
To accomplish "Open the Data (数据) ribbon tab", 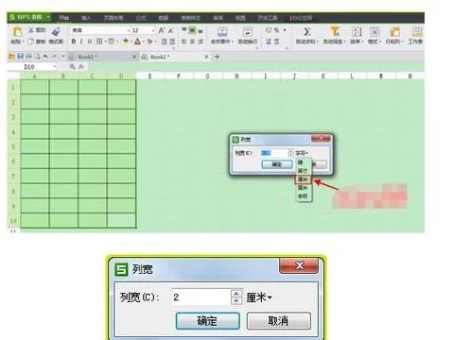I will tap(164, 18).
